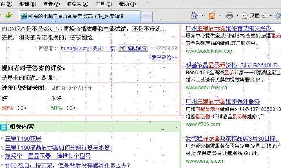
Task: Open the 查看(V) menu
Action: click(x=51, y=4)
